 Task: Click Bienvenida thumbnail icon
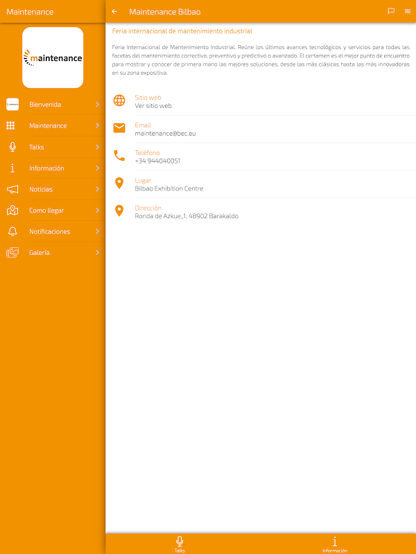[x=12, y=105]
